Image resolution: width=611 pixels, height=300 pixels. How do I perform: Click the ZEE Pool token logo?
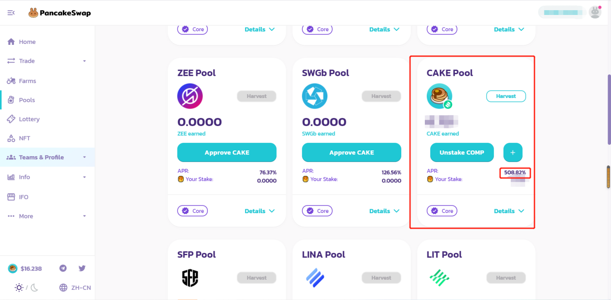click(x=190, y=96)
